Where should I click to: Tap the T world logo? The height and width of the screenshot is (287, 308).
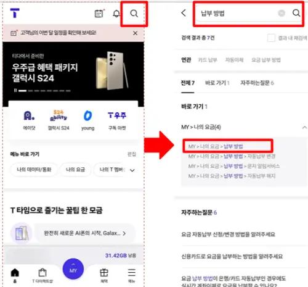[15, 13]
